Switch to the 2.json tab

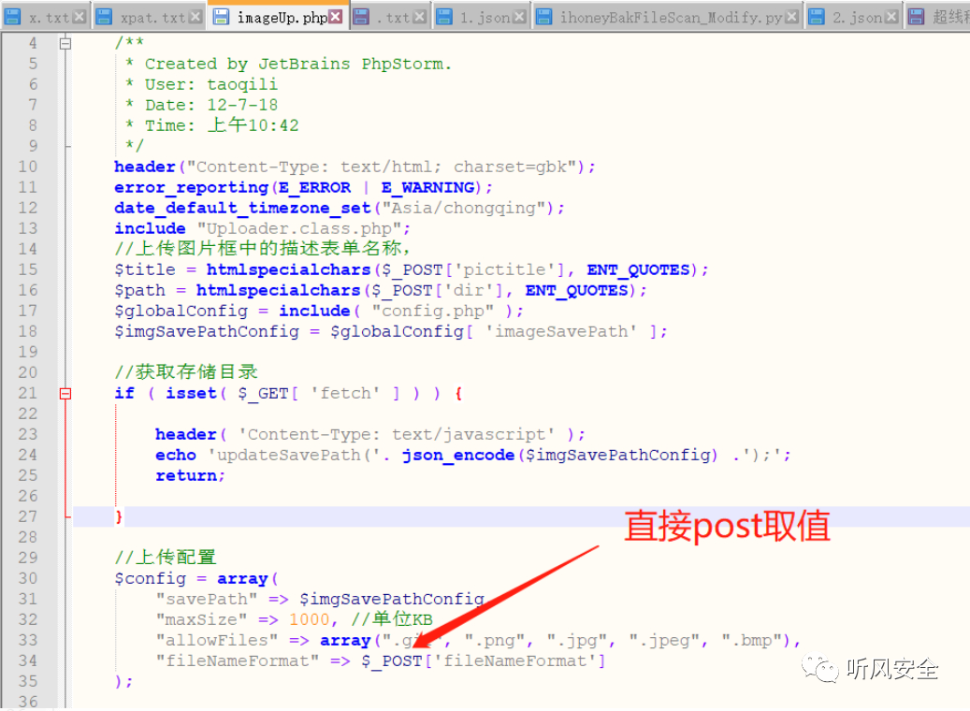point(852,17)
